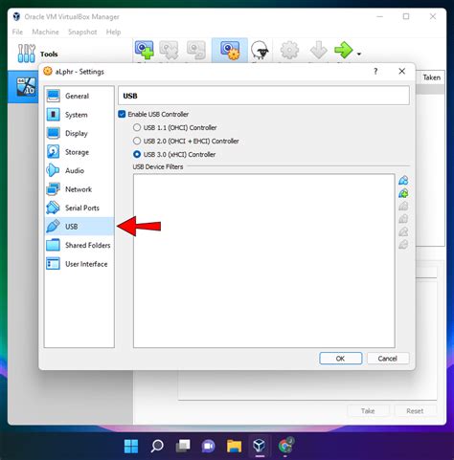The height and width of the screenshot is (460, 454).
Task: Click the USB Device Filters list area
Action: pyautogui.click(x=264, y=261)
